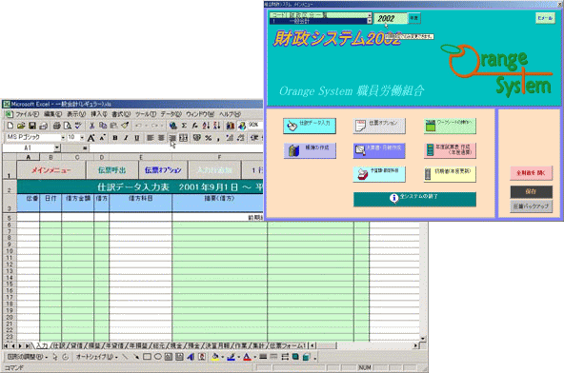The width and height of the screenshot is (564, 373).
Task: Click the Insert WordArt icon
Action: point(191,357)
